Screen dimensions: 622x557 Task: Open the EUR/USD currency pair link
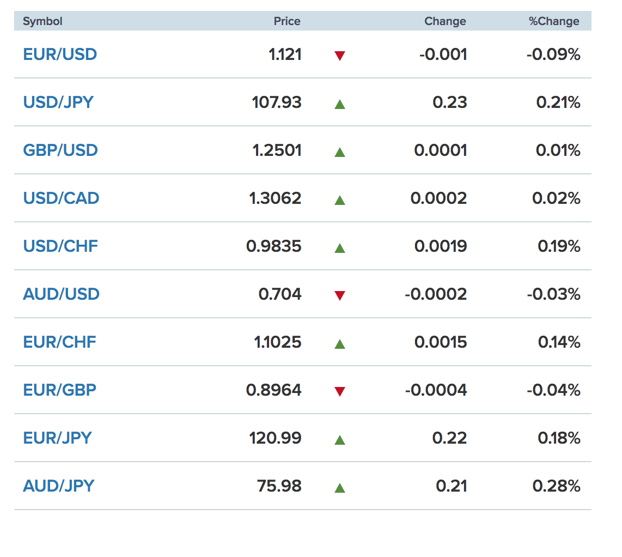point(60,55)
